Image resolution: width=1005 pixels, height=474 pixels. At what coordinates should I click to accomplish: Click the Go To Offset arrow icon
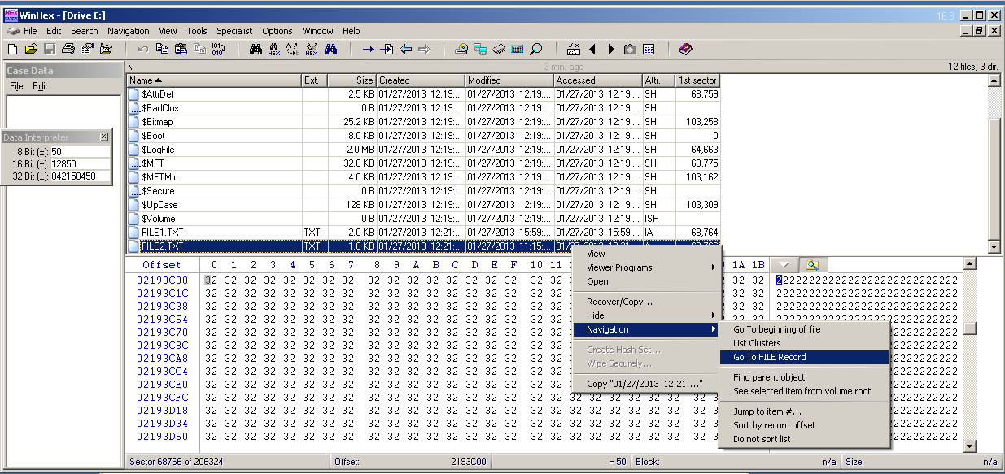[x=368, y=50]
